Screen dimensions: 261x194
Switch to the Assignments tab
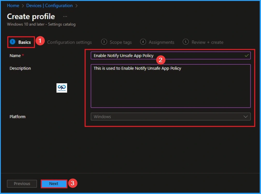161,42
